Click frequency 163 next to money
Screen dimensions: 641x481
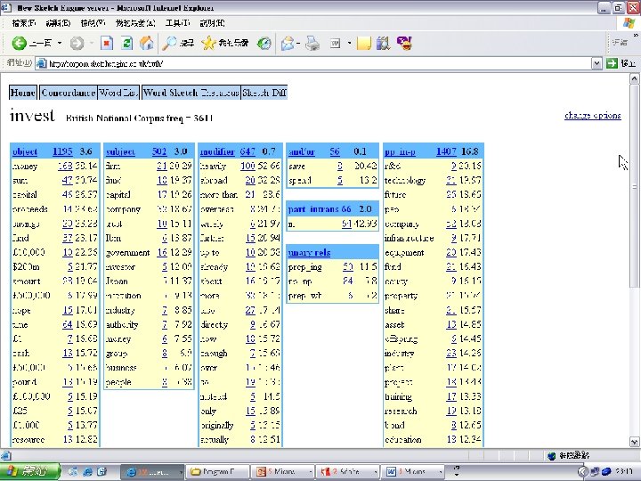click(65, 166)
